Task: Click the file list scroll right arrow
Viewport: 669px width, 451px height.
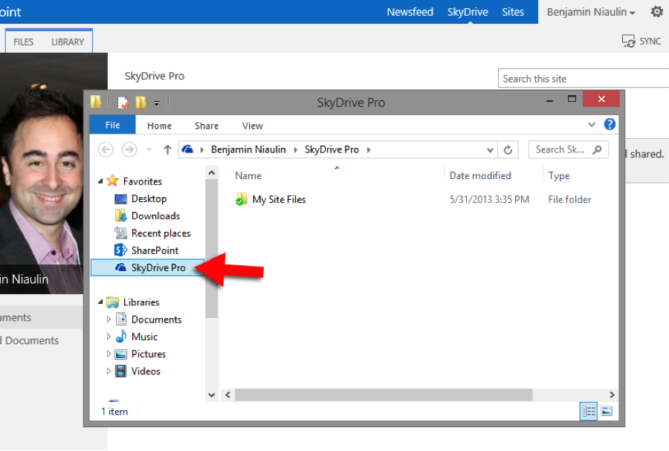Action: (x=612, y=395)
